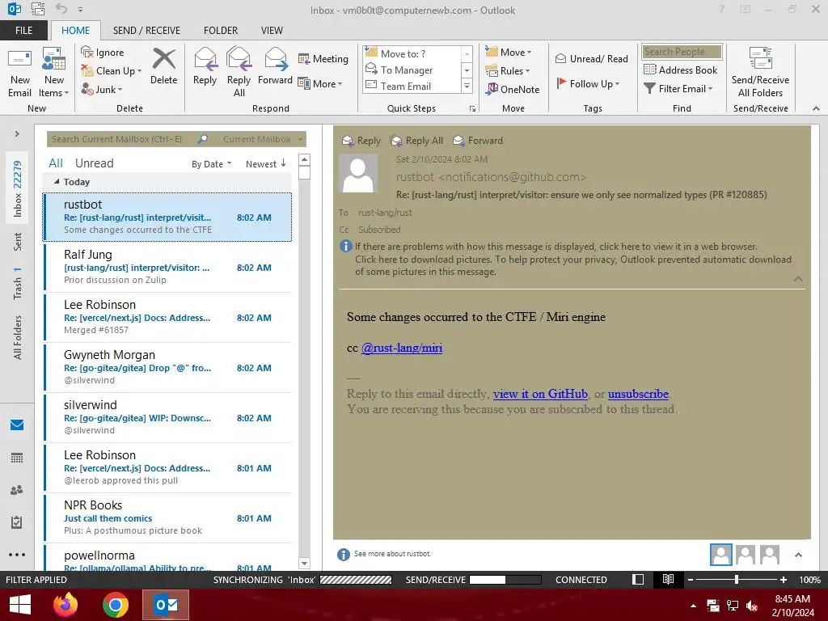Expand the folder pane
Image resolution: width=828 pixels, height=621 pixels.
17,133
